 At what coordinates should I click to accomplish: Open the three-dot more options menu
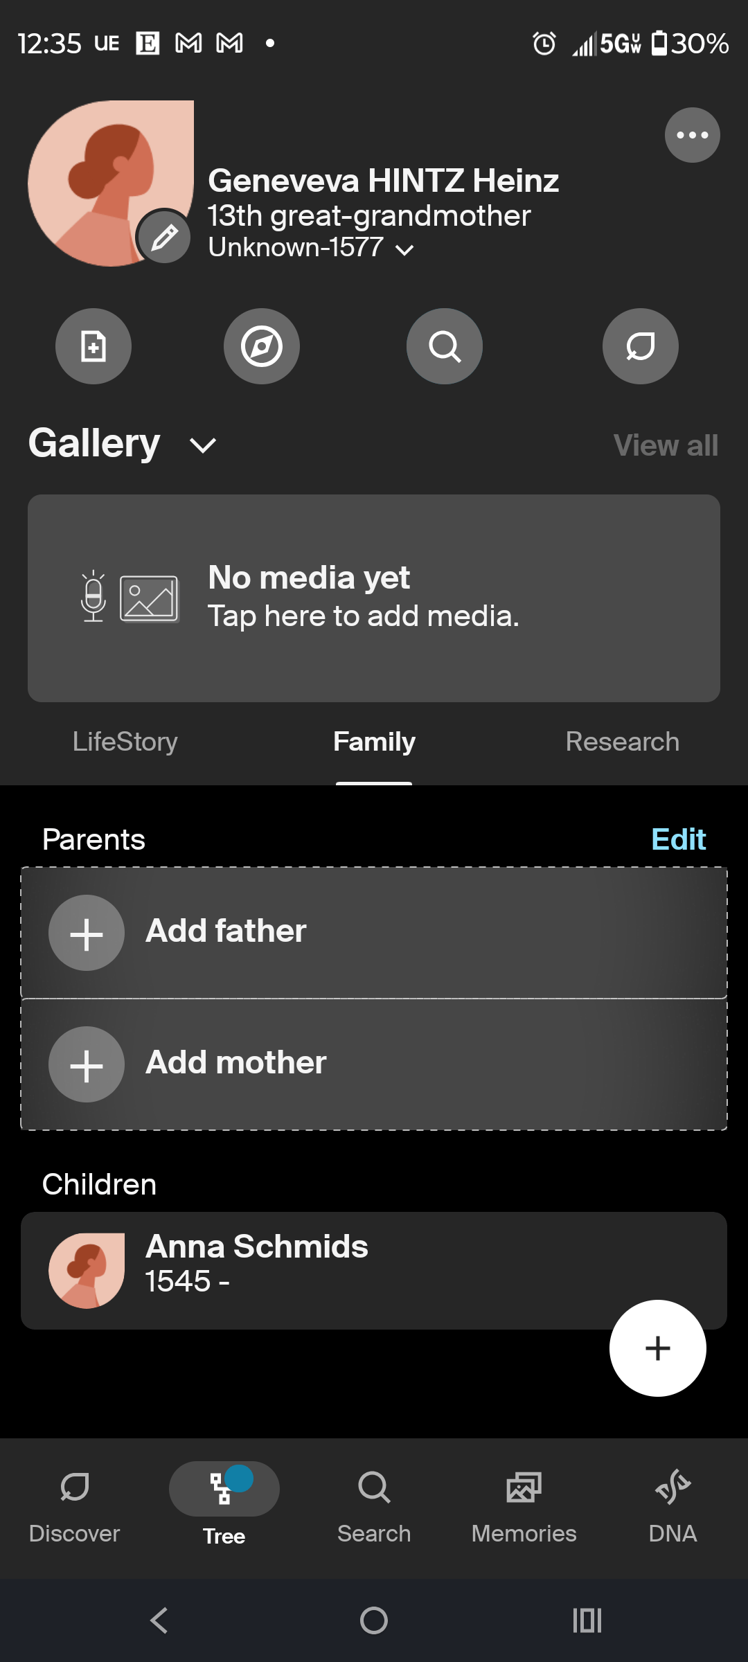(692, 135)
